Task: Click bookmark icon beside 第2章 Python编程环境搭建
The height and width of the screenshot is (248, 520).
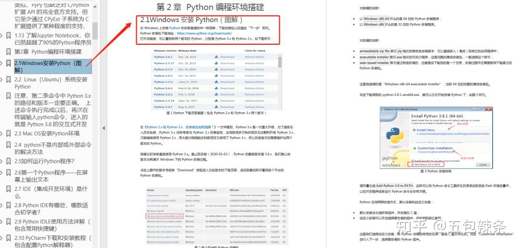Action: coord(8,52)
